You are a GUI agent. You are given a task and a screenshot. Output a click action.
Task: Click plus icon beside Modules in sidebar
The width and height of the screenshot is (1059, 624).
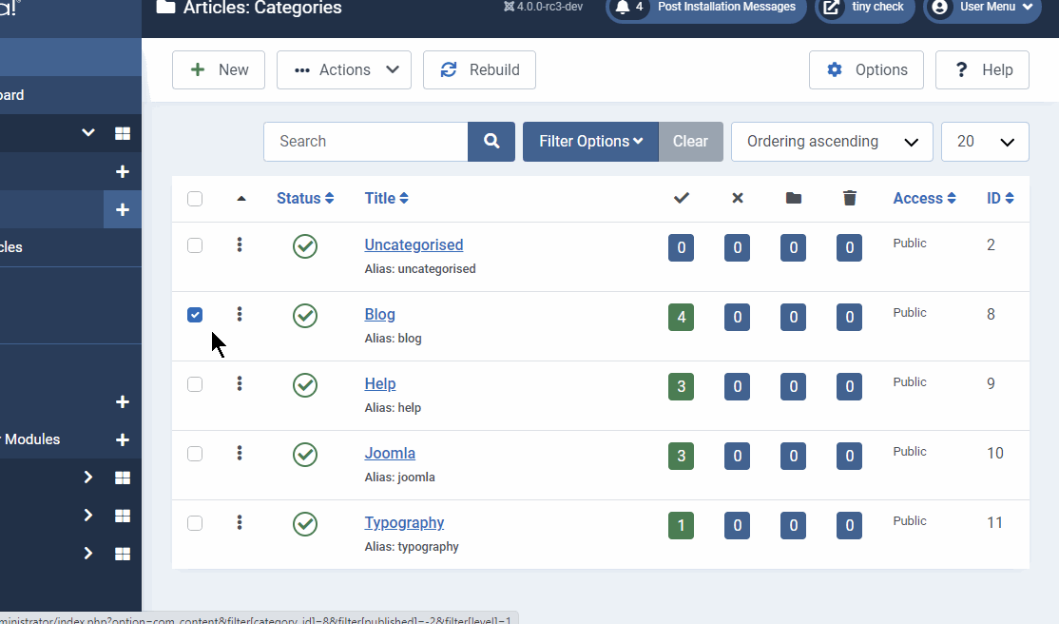(123, 440)
